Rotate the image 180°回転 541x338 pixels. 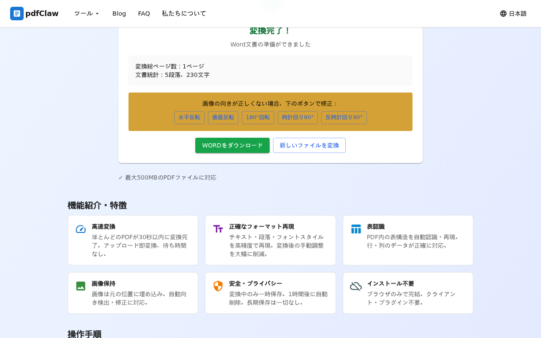coord(258,117)
